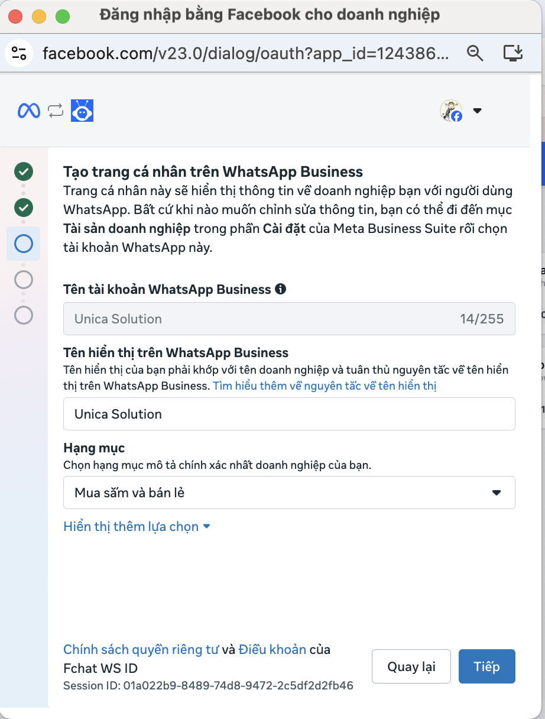Click the Quay lại button
Image resolution: width=545 pixels, height=719 pixels.
[x=411, y=666]
